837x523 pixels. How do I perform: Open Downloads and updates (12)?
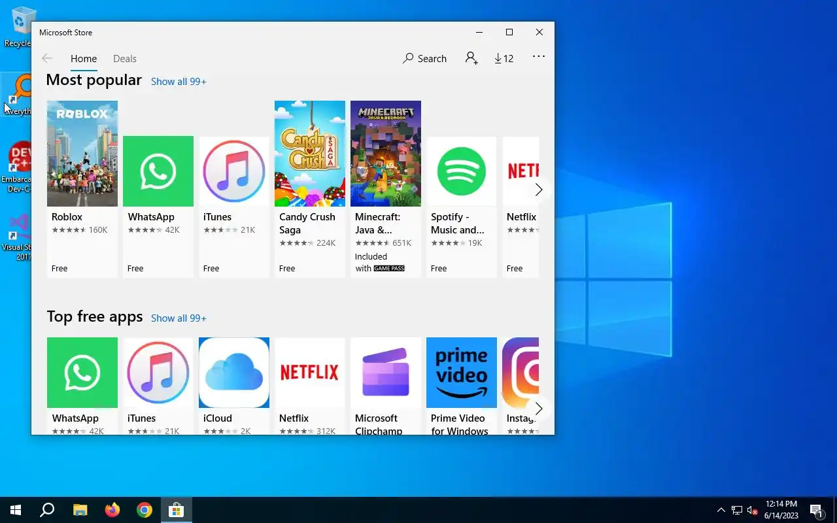point(504,58)
